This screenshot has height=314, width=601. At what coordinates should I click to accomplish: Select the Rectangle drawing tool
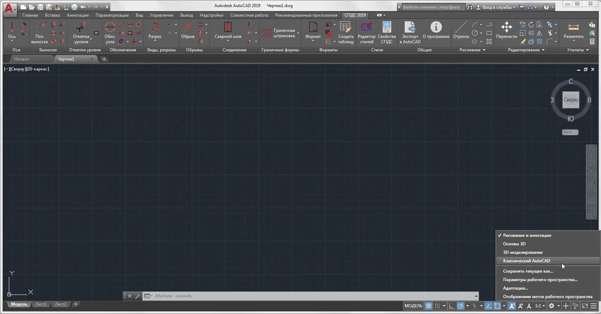click(489, 33)
